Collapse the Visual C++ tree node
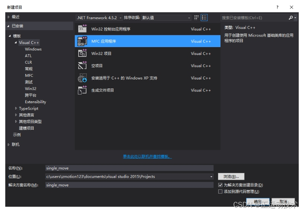Image resolution: width=304 pixels, height=212 pixels. tap(16, 42)
